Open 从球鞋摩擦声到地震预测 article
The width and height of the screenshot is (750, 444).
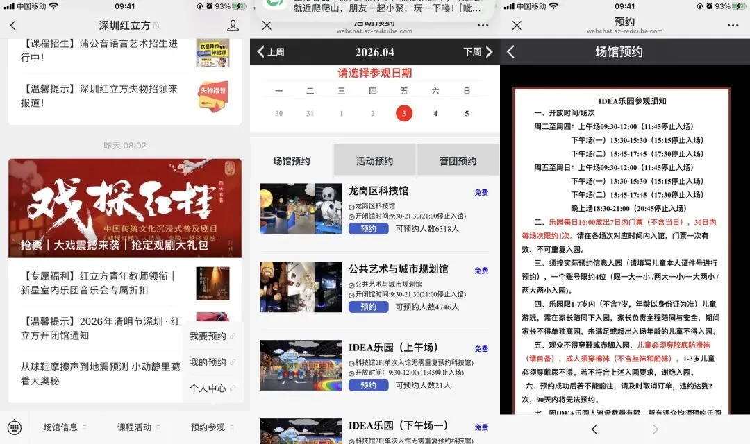click(x=101, y=373)
